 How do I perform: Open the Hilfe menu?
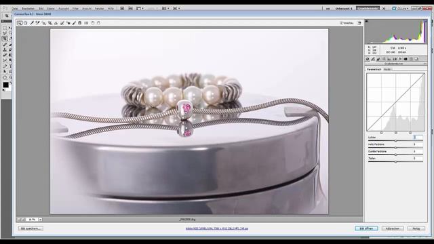(111, 9)
